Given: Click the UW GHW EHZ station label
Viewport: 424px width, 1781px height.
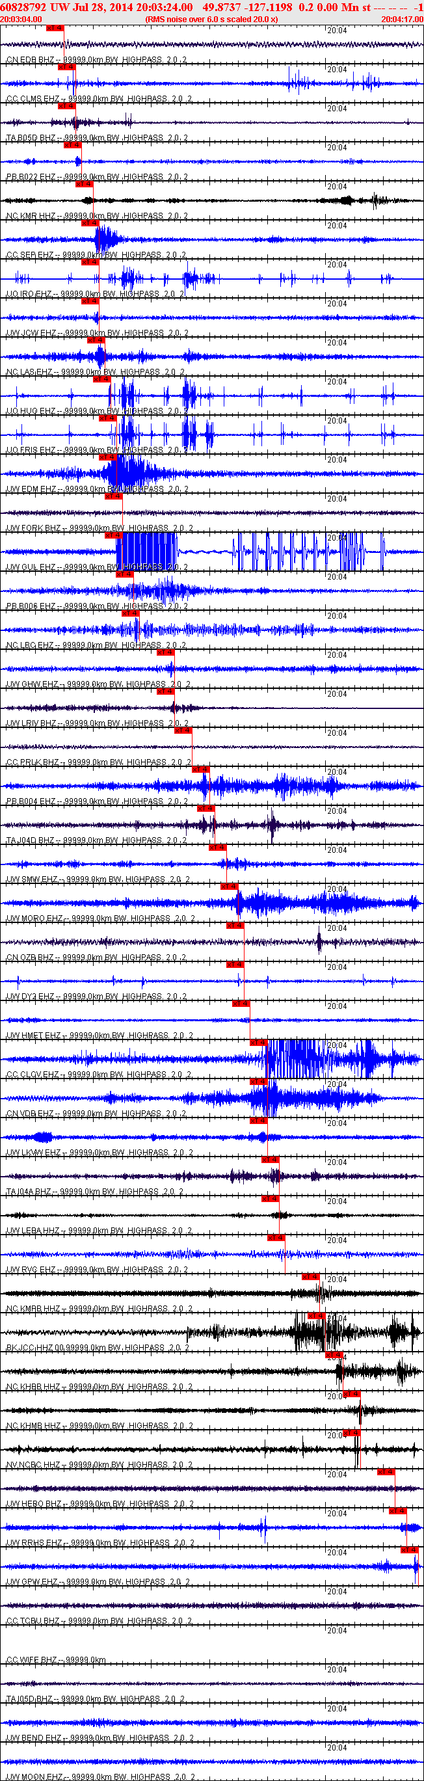Looking at the screenshot, I should [99, 685].
